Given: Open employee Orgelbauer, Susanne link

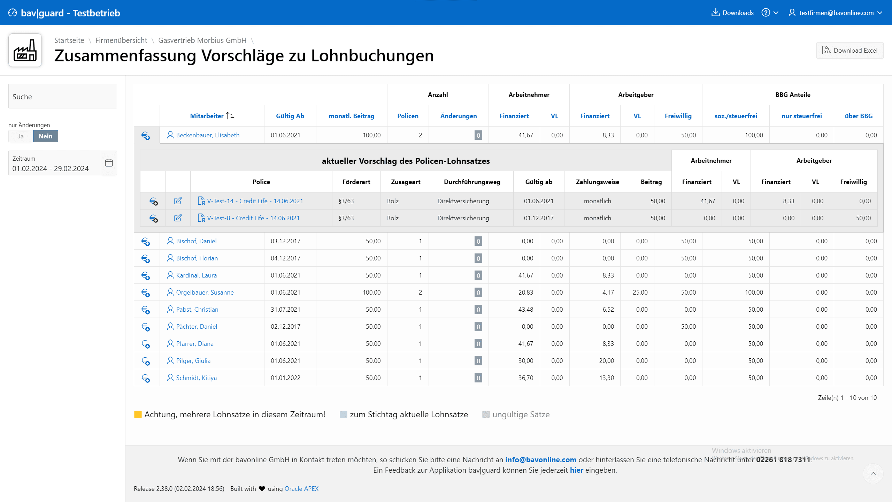Looking at the screenshot, I should coord(205,292).
